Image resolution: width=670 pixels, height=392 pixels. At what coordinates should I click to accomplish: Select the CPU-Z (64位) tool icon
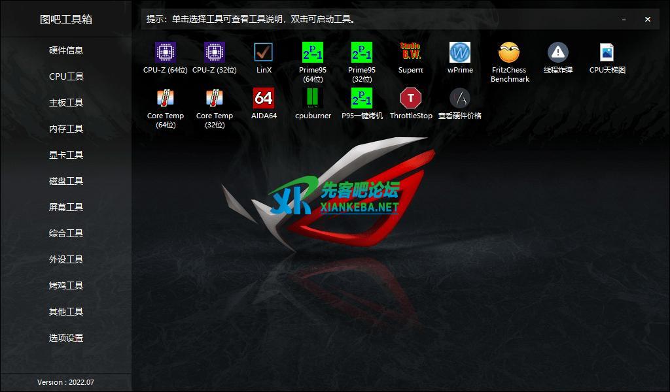click(x=166, y=52)
